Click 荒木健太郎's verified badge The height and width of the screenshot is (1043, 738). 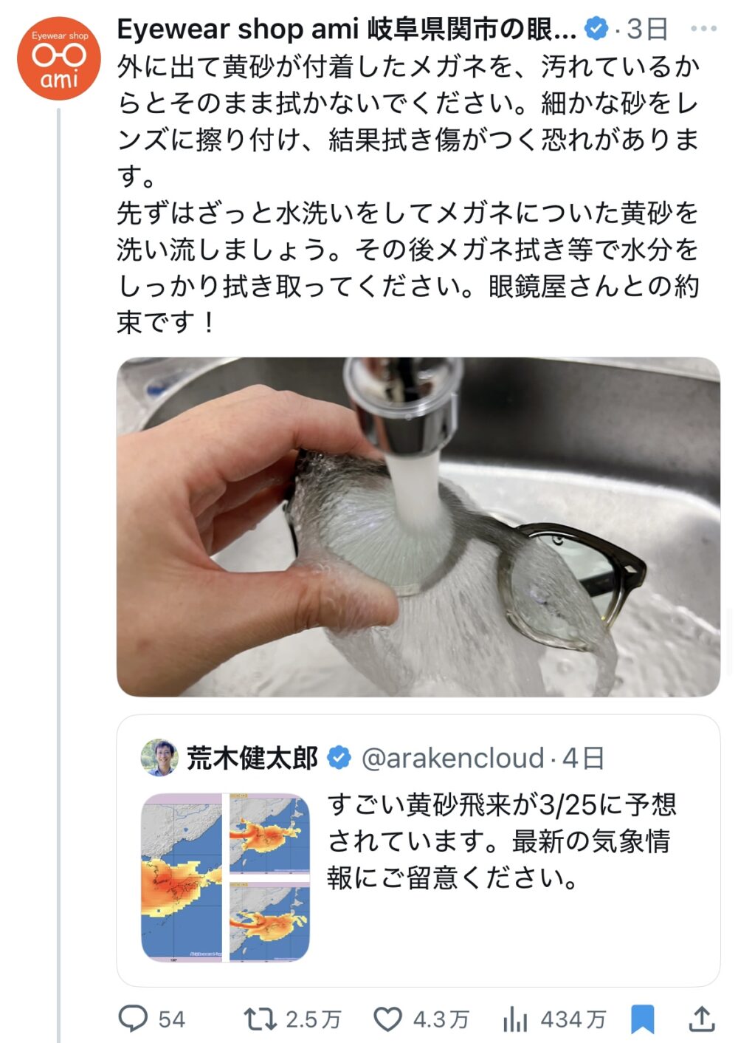click(339, 758)
